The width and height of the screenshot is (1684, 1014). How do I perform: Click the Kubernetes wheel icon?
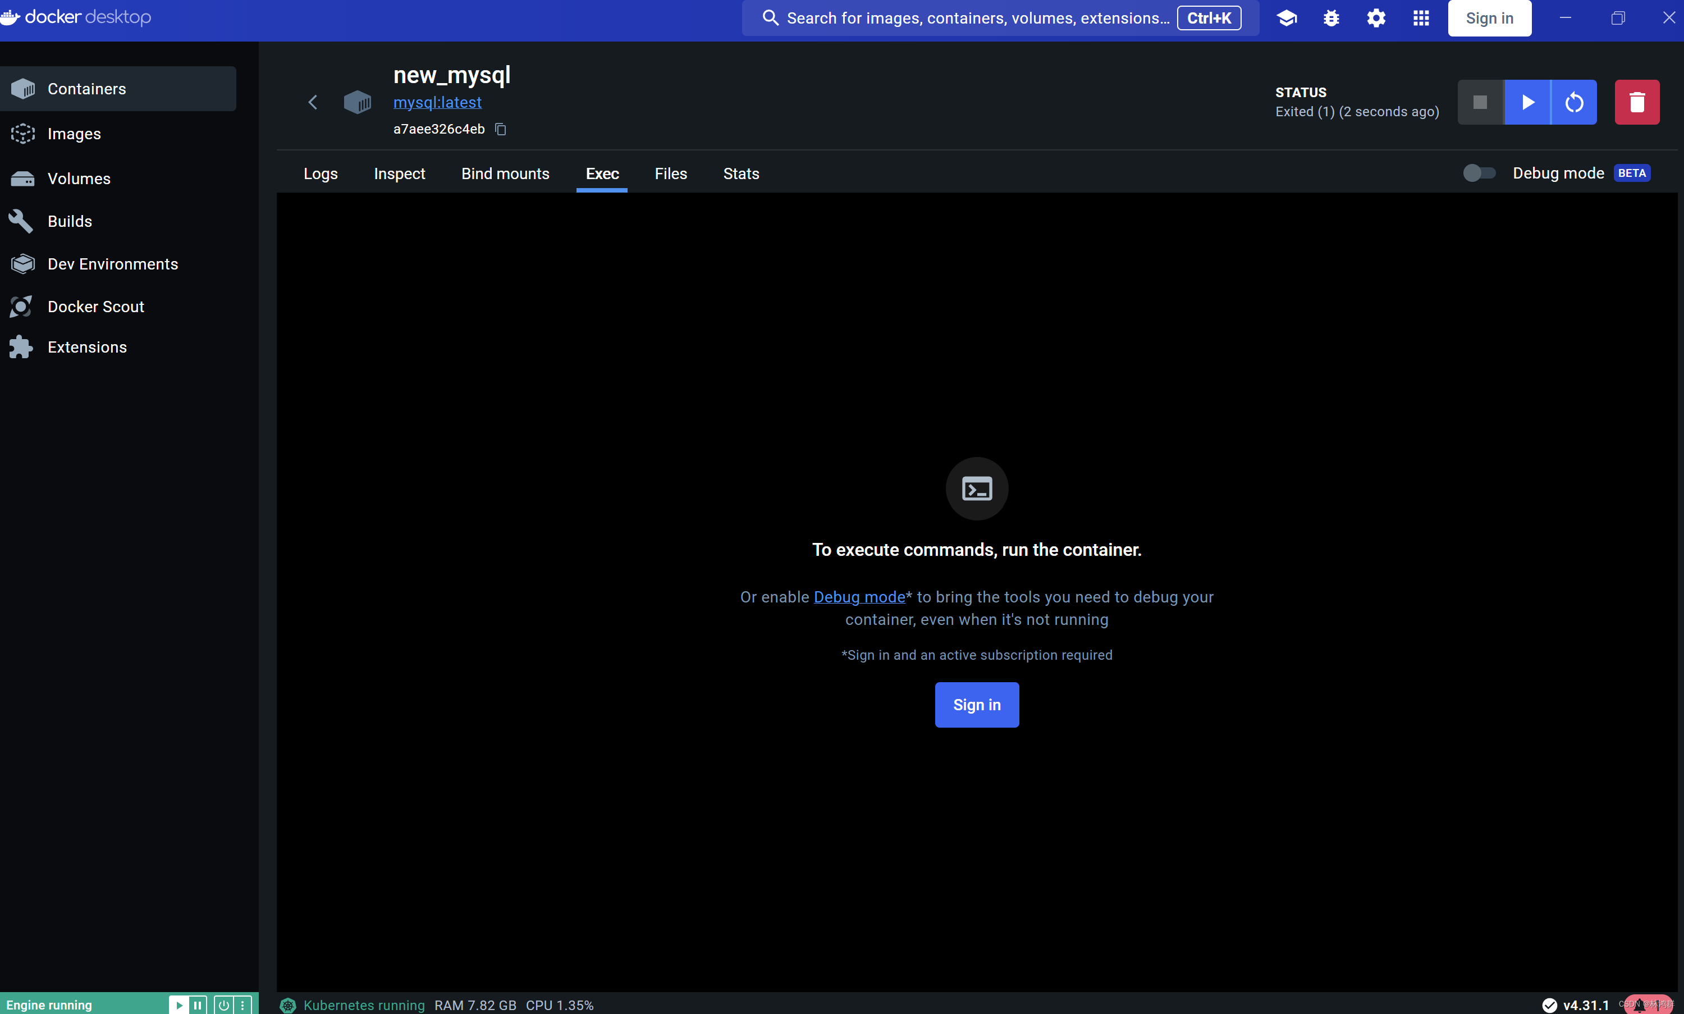point(289,1005)
